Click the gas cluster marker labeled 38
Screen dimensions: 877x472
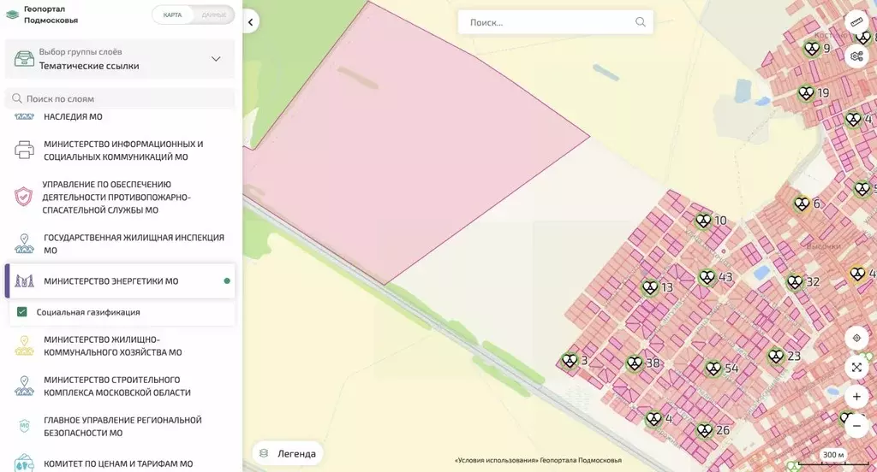pos(635,363)
